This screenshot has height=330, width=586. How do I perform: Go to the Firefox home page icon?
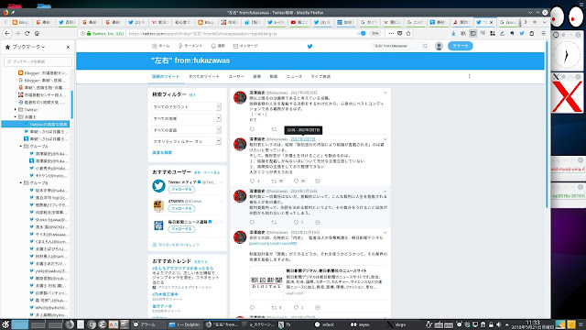(37, 33)
